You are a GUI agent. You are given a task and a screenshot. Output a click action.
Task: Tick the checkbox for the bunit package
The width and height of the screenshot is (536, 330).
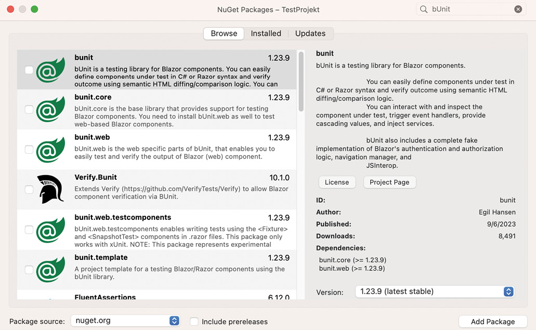tap(29, 70)
